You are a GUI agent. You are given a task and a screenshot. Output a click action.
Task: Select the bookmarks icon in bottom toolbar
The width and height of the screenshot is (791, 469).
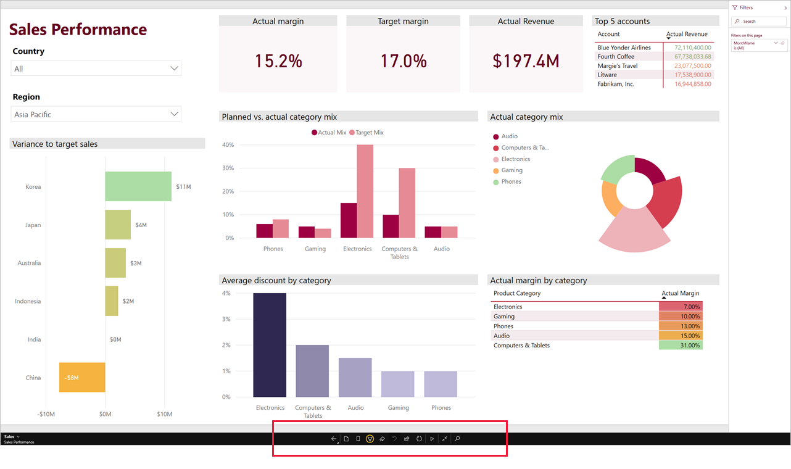click(x=358, y=439)
